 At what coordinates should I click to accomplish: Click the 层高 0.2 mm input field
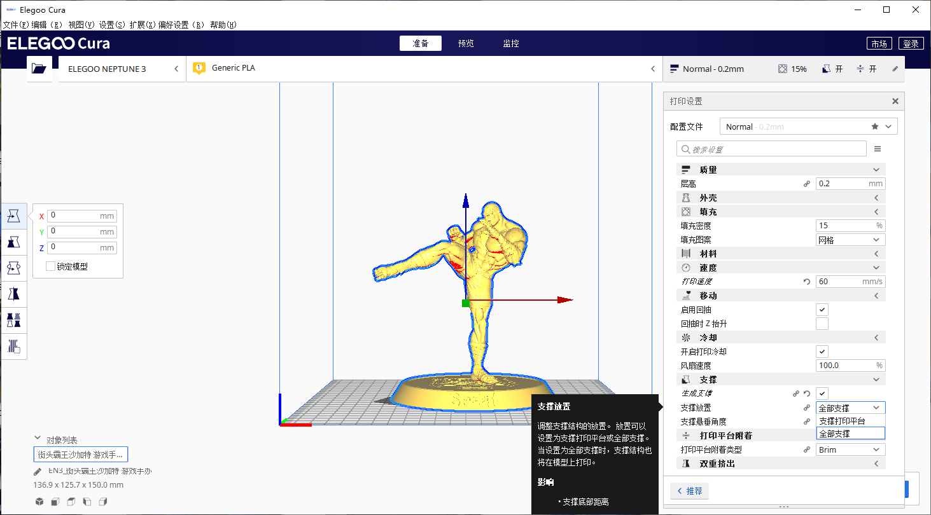851,184
